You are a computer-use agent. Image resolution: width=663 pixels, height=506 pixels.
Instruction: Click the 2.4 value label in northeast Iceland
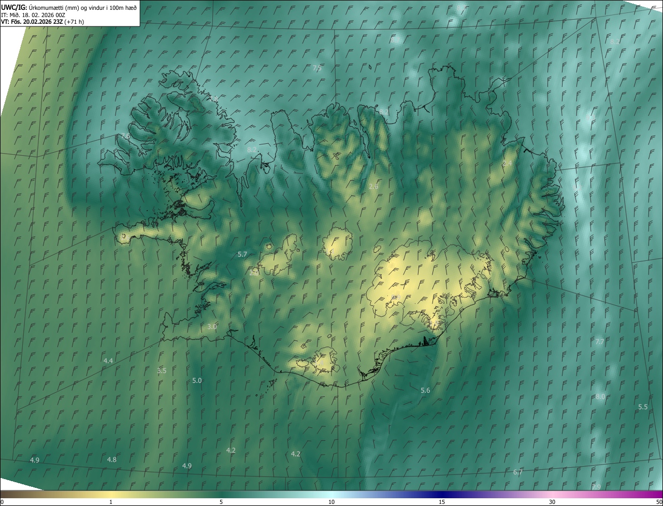[507, 163]
